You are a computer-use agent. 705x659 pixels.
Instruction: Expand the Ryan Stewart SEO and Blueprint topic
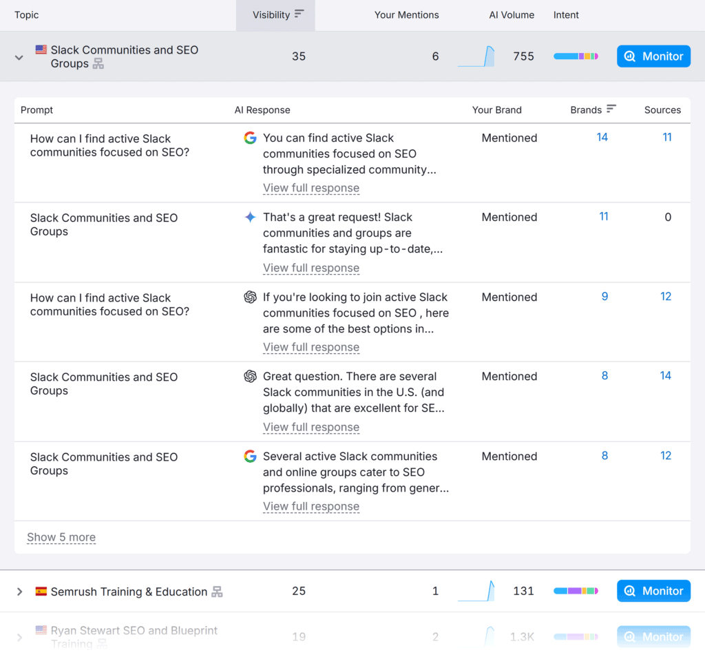pyautogui.click(x=19, y=637)
